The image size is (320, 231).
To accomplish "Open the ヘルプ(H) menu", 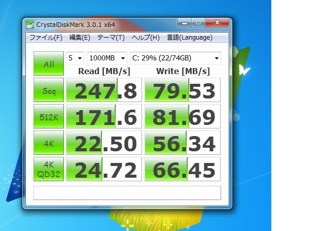I will [146, 38].
